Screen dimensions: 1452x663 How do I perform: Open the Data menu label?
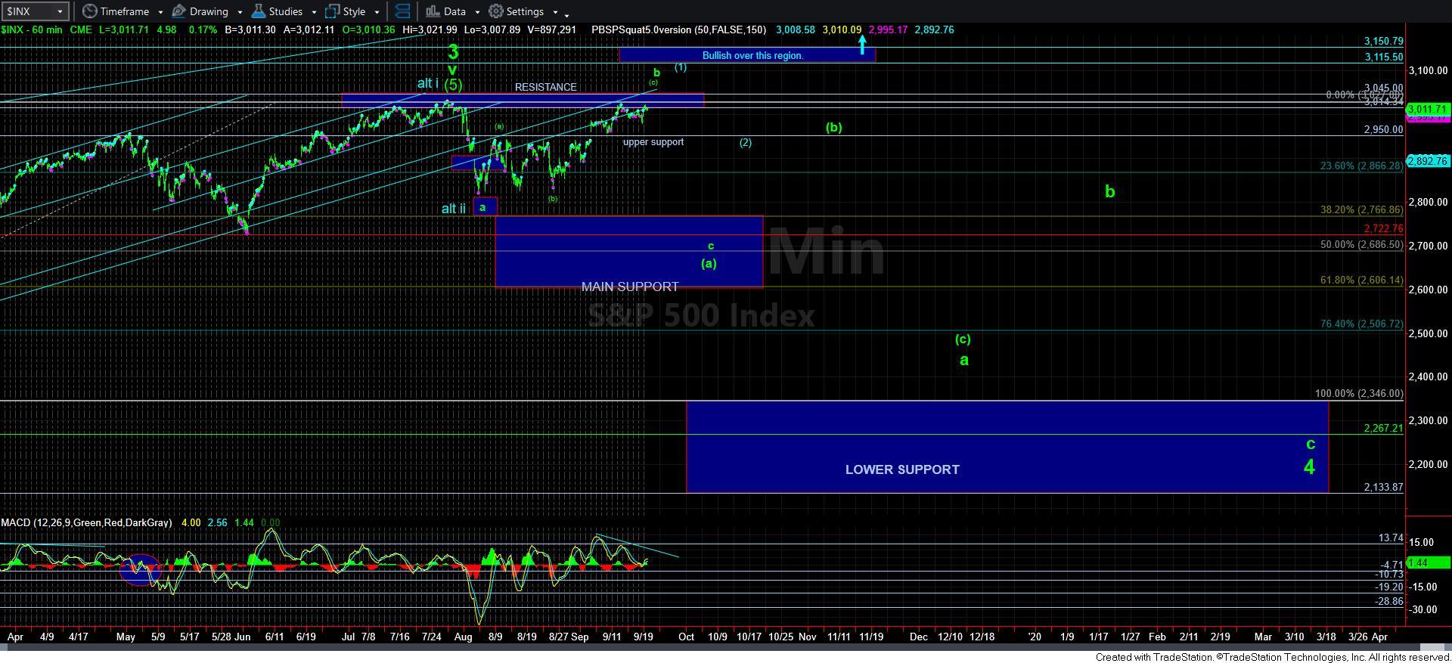pos(455,11)
